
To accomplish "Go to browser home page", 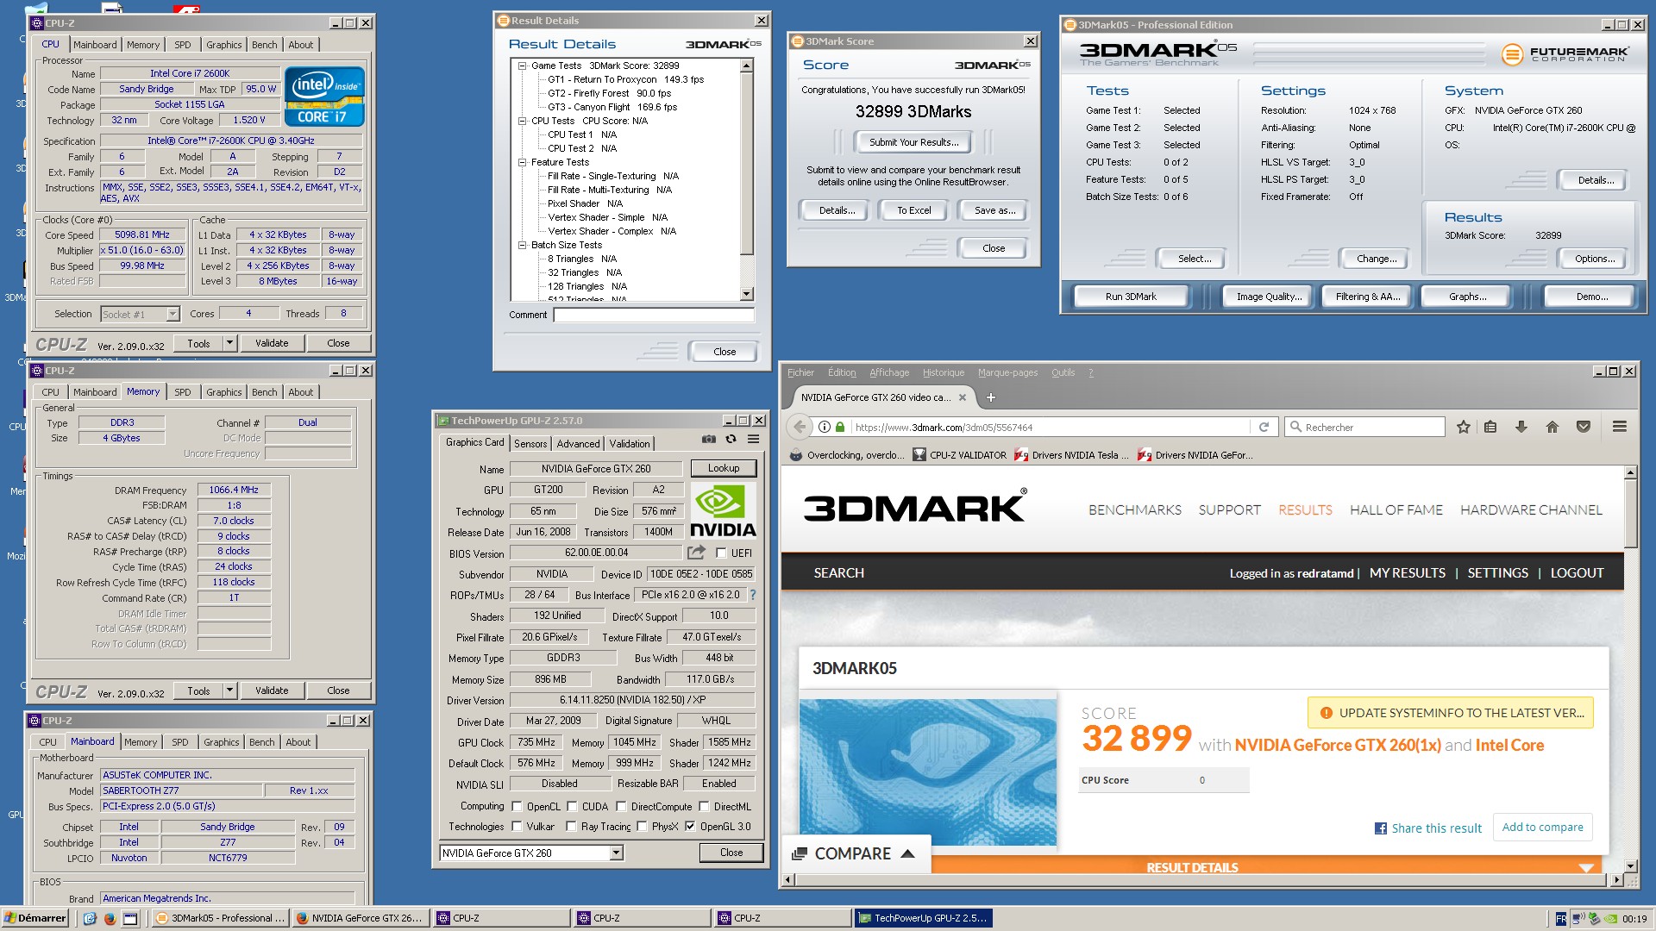I will 1552,427.
